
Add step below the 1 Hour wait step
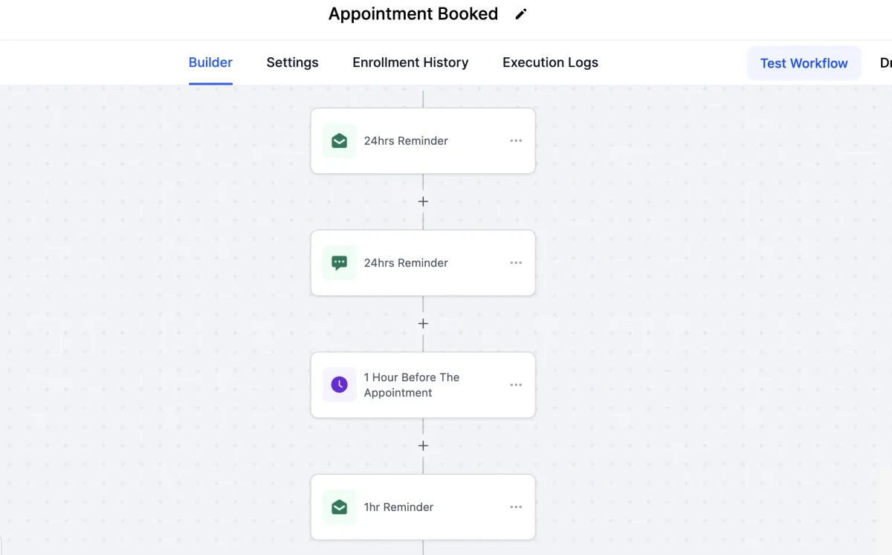[423, 446]
